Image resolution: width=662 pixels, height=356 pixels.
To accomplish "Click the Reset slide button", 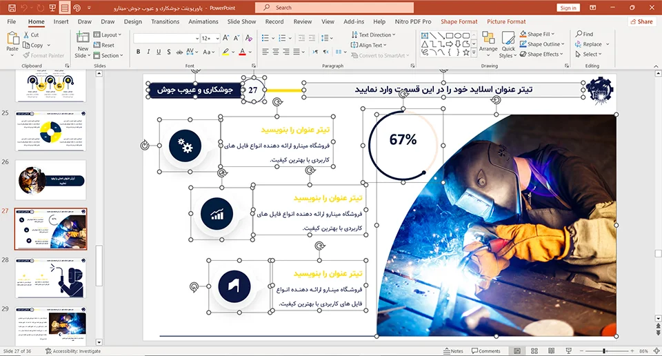I will (104, 45).
